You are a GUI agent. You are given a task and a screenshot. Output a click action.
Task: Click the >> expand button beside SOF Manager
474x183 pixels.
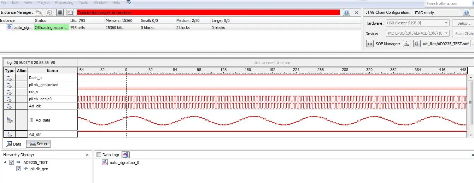370,44
